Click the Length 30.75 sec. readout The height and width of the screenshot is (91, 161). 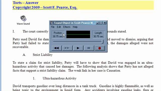(x=98, y=35)
